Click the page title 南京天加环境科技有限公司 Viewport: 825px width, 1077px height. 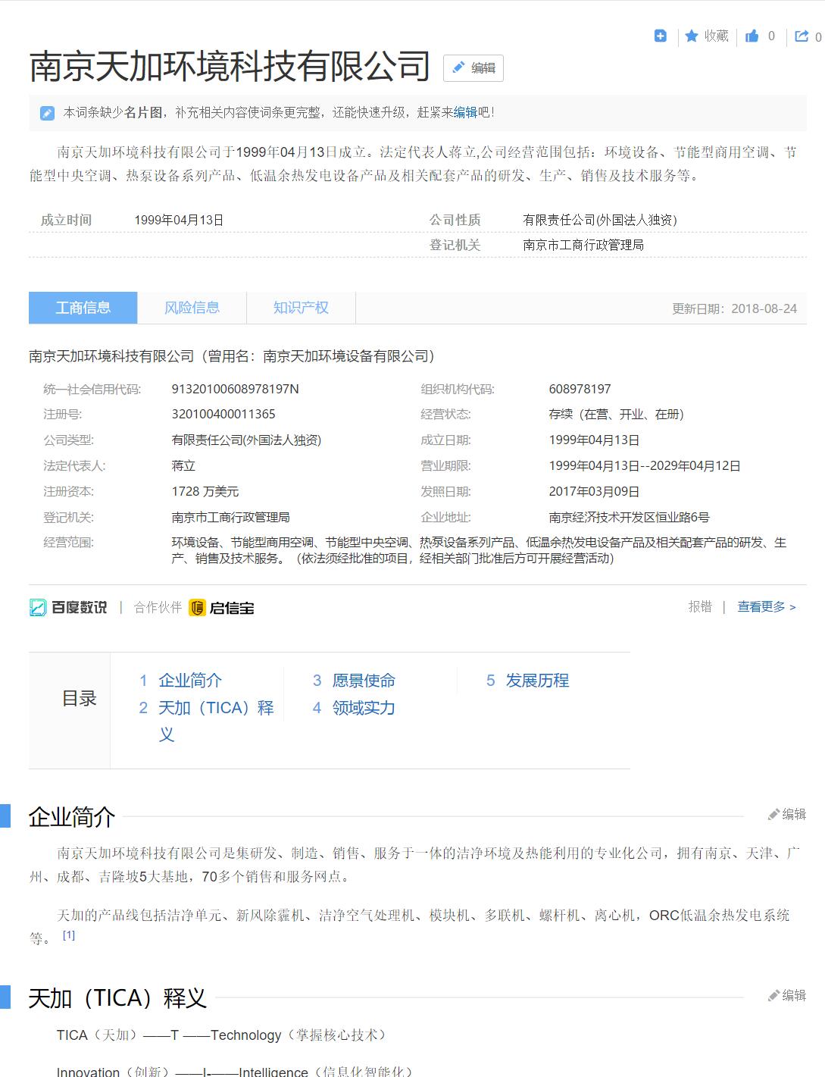[230, 67]
